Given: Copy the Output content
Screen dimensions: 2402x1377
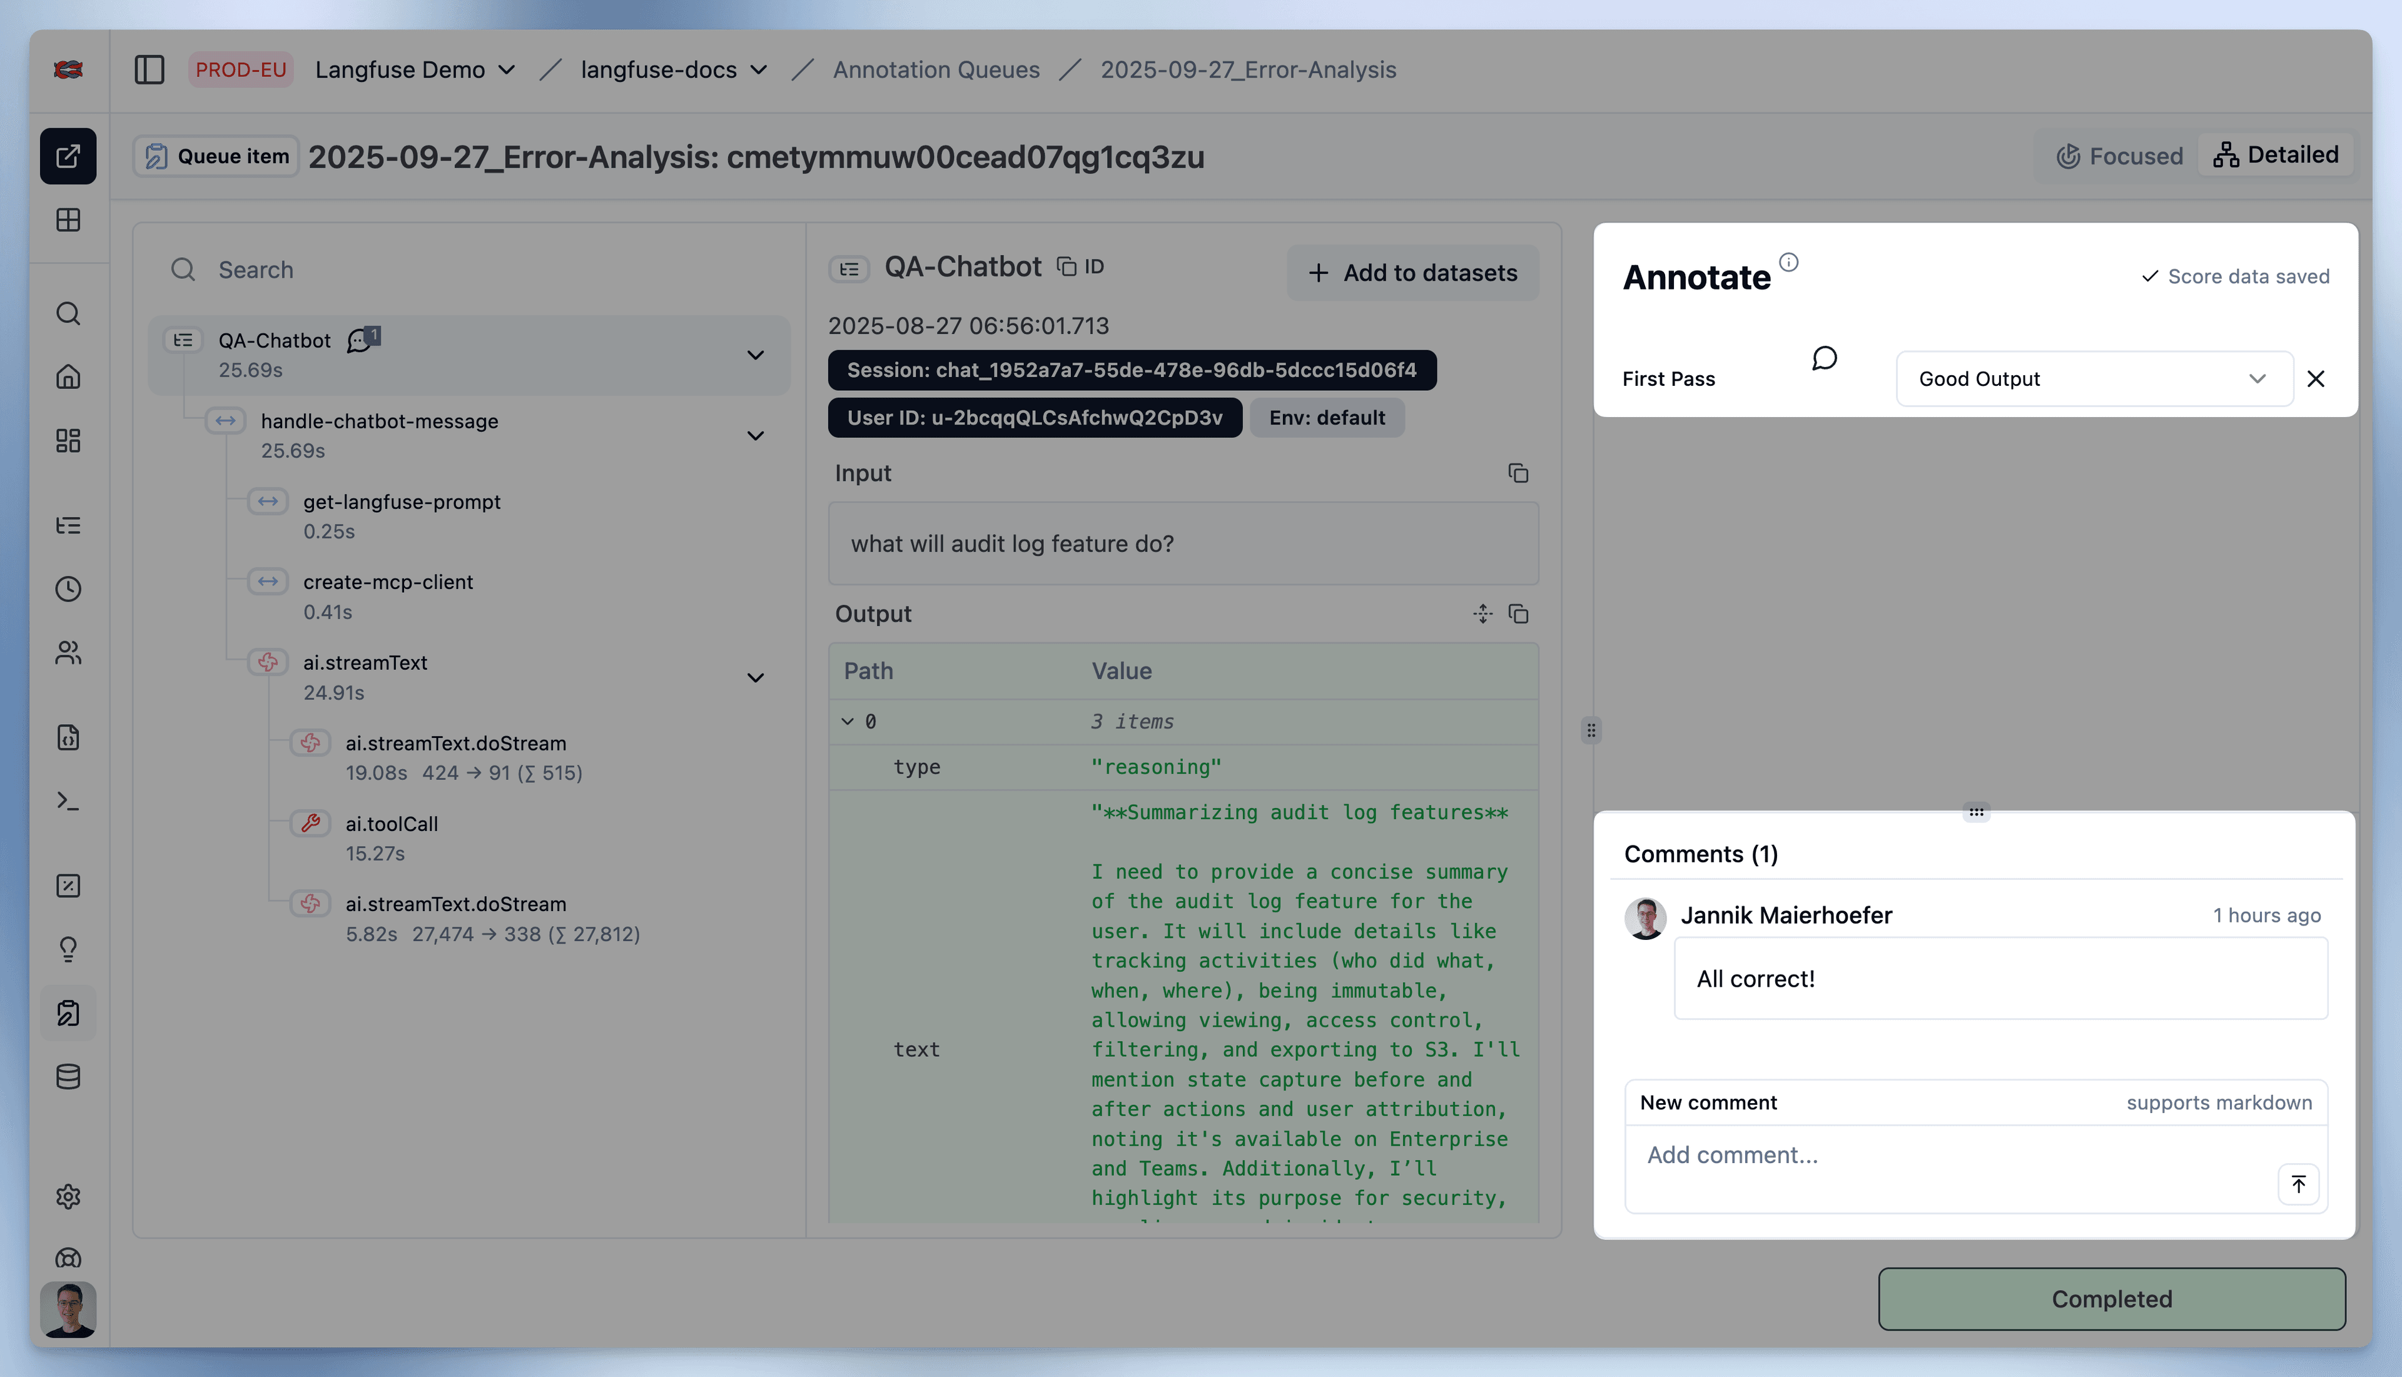Looking at the screenshot, I should 1518,614.
